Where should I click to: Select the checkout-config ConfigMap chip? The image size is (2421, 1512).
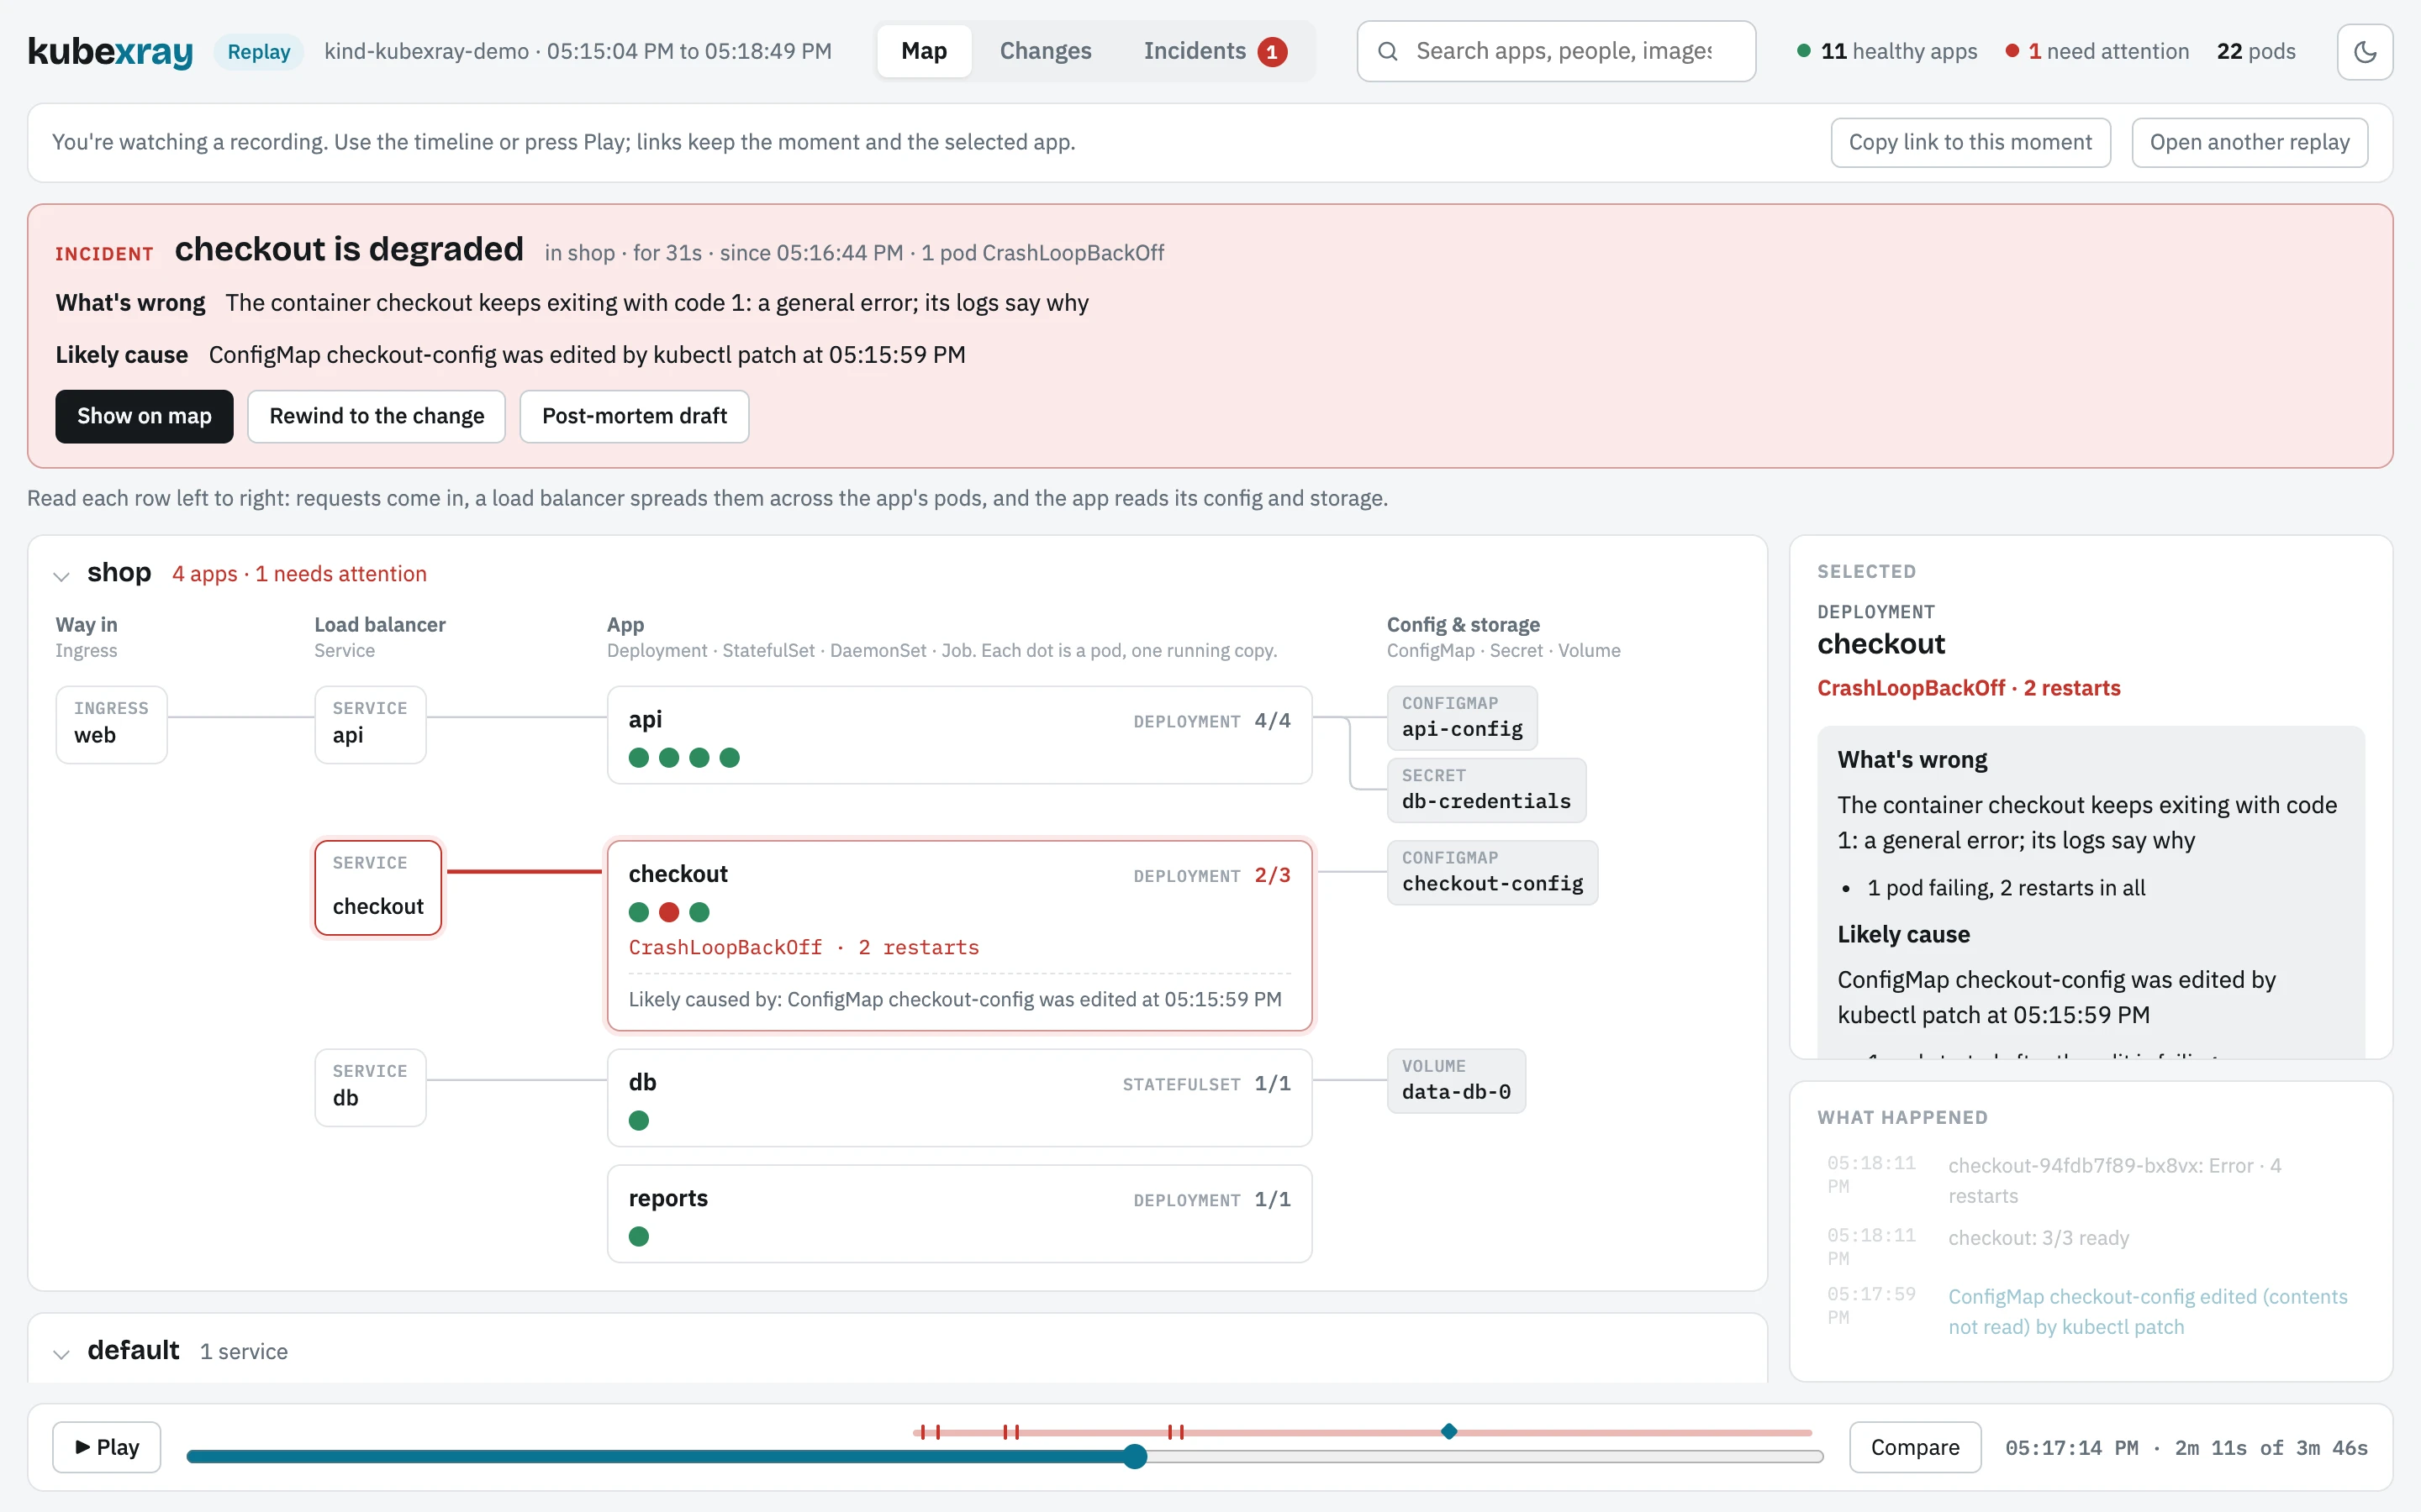tap(1491, 872)
